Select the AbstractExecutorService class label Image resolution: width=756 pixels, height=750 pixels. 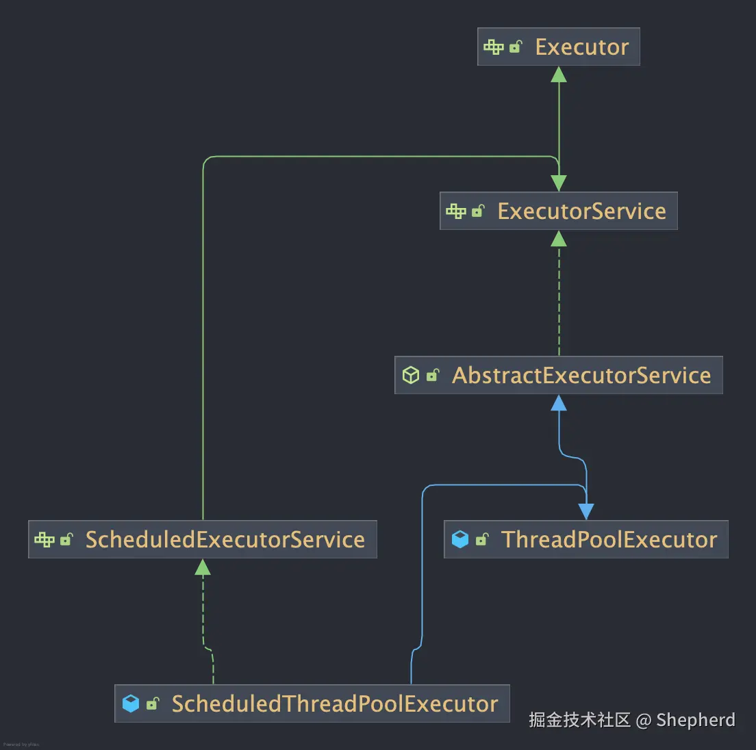pos(581,376)
